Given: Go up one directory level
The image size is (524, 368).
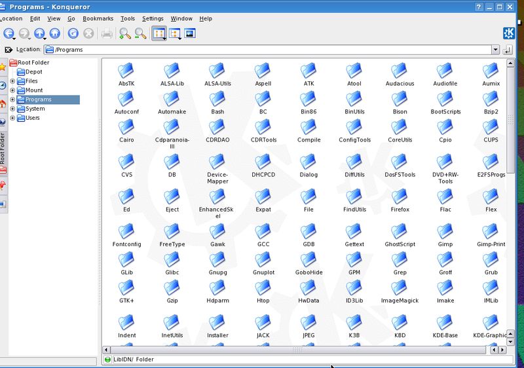Looking at the screenshot, I should [x=39, y=33].
